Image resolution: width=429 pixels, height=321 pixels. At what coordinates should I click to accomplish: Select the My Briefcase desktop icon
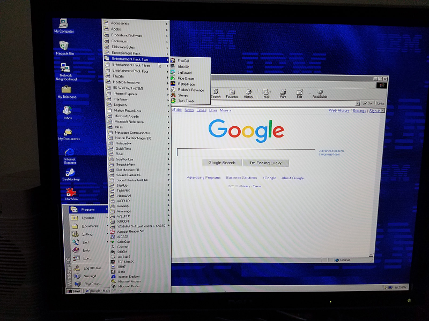point(66,92)
